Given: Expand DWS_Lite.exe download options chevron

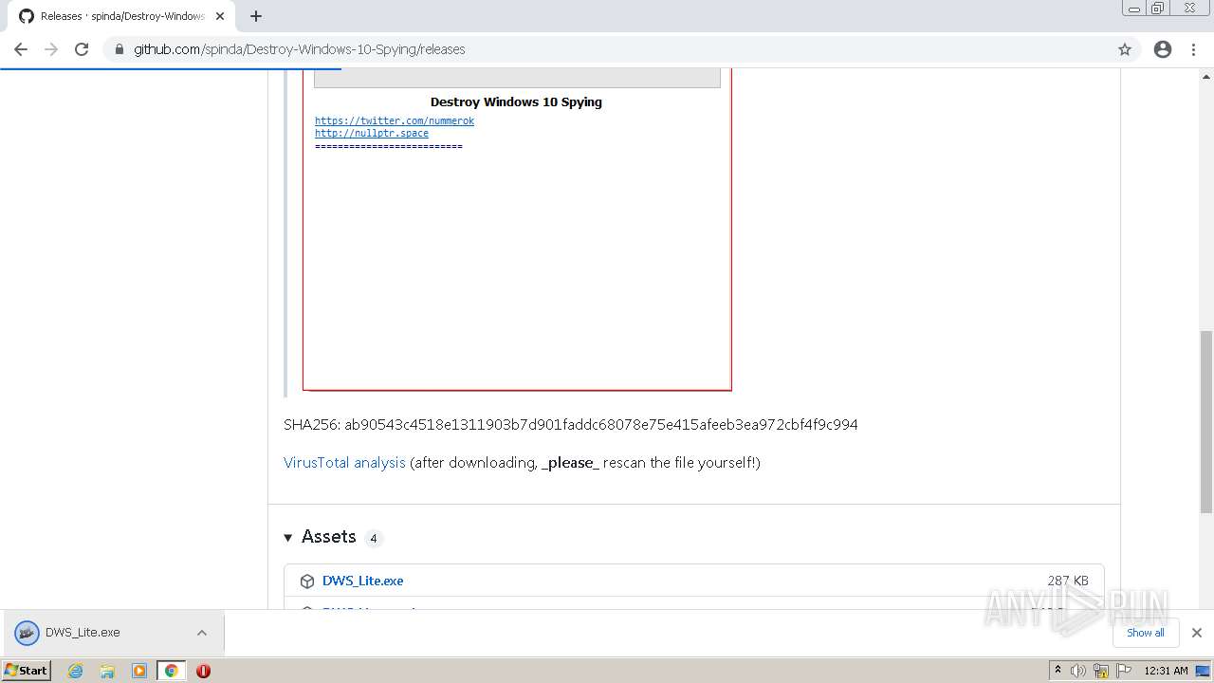Looking at the screenshot, I should click(x=202, y=633).
